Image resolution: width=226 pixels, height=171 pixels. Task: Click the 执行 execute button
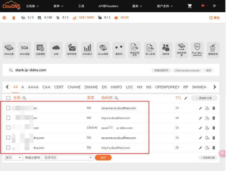point(103,158)
